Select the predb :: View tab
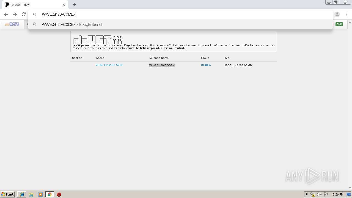This screenshot has width=352, height=198. point(35,5)
